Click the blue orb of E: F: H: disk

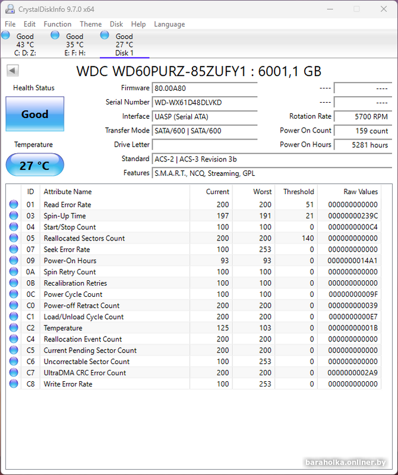coord(55,35)
